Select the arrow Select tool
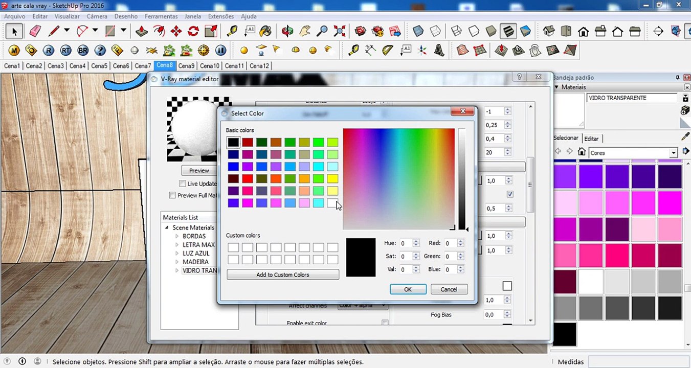Screen dimensions: 691x368 tap(14, 32)
